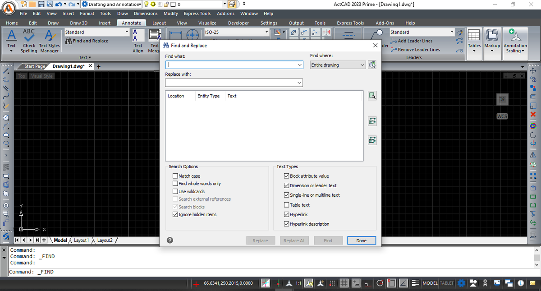Open the Express Tools menu in menu bar

(197, 14)
